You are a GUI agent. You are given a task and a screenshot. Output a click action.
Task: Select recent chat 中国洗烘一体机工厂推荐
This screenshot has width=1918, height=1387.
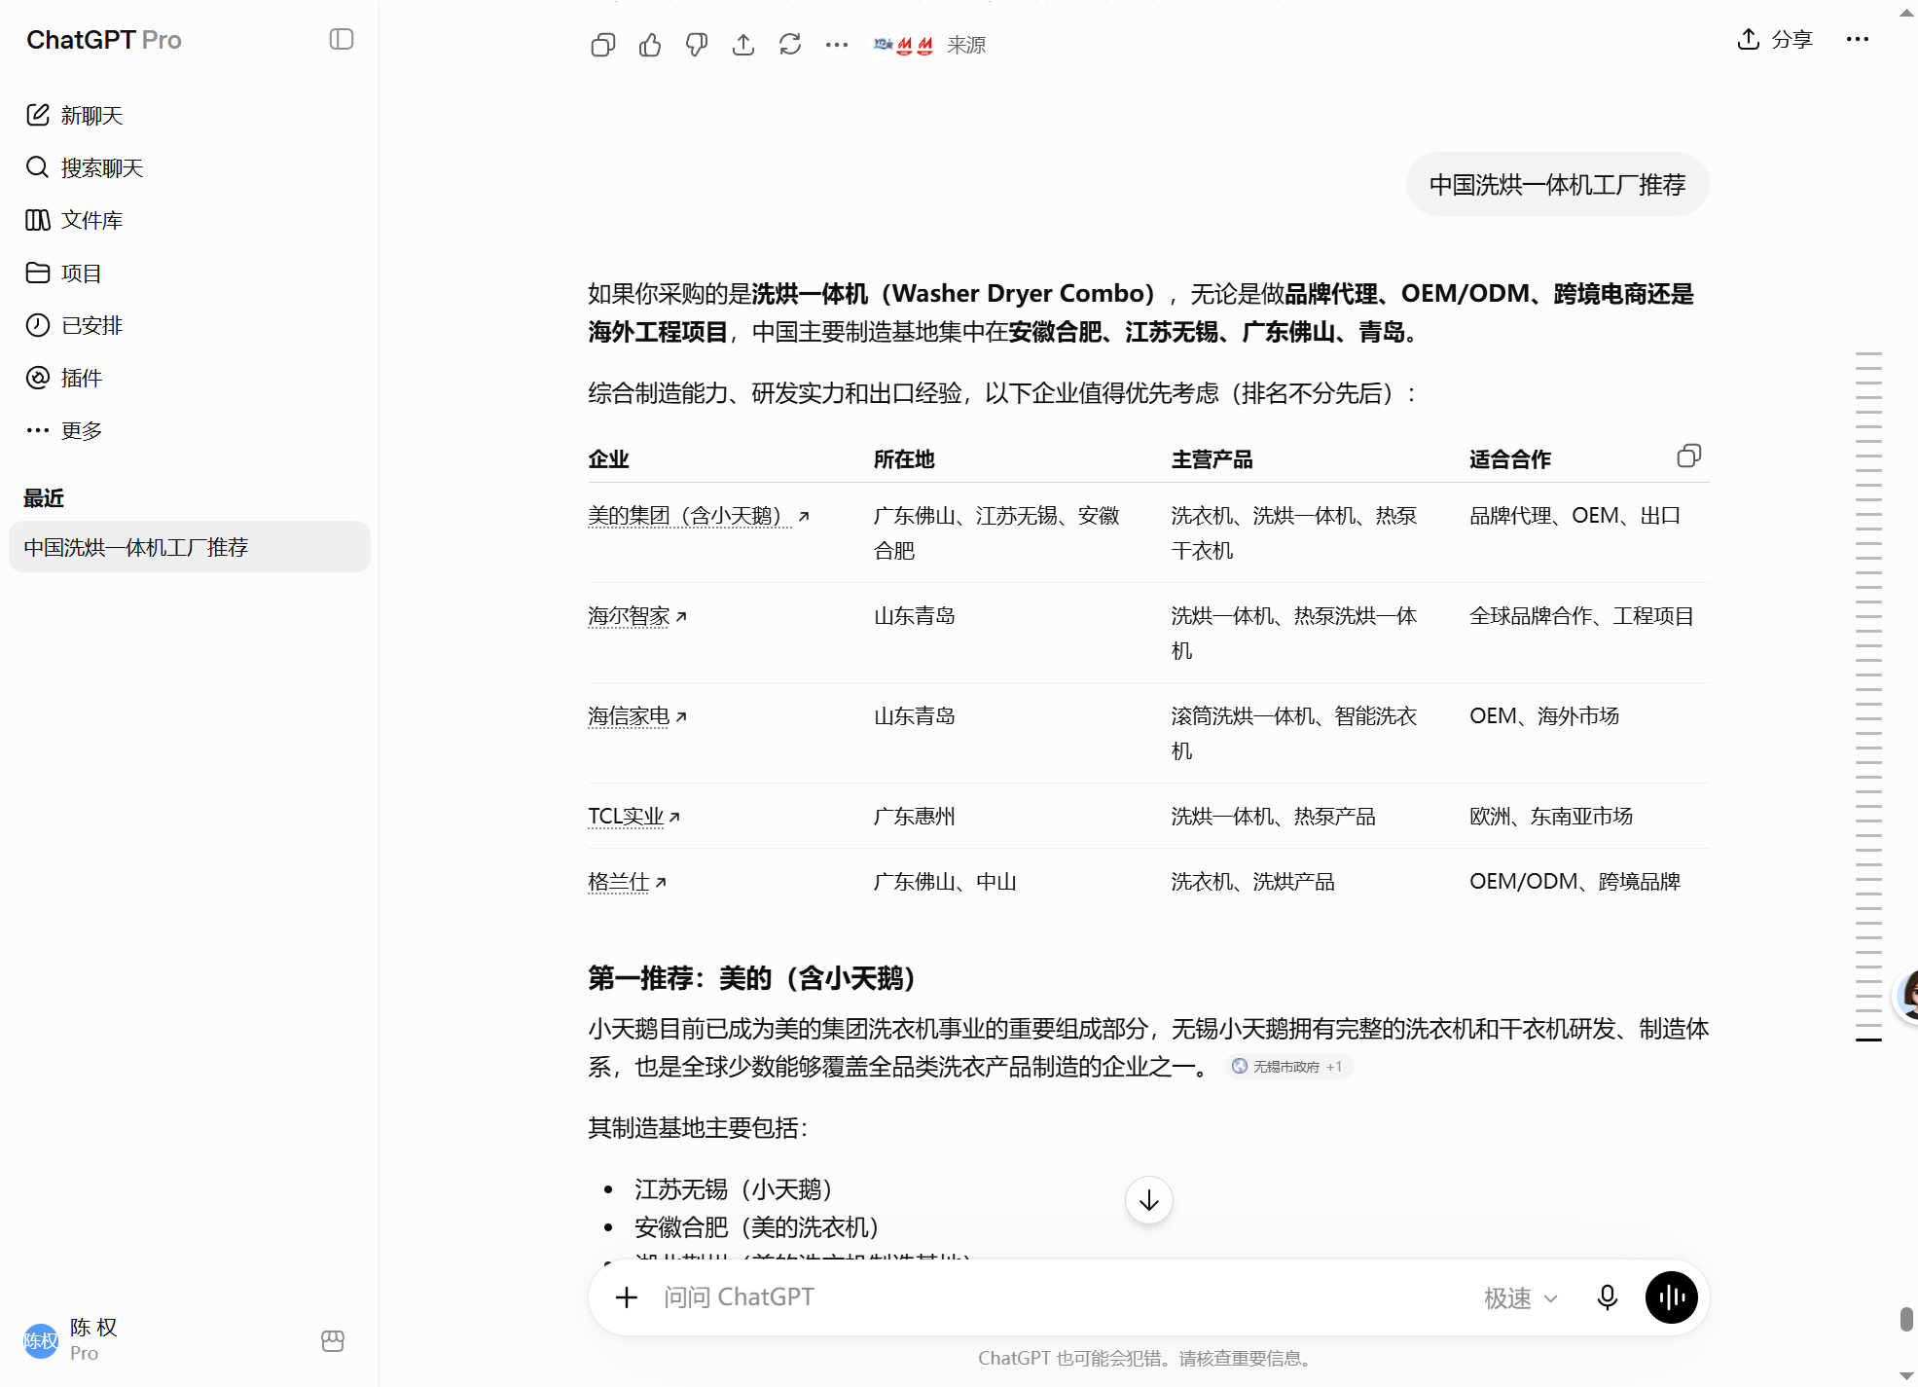(190, 547)
